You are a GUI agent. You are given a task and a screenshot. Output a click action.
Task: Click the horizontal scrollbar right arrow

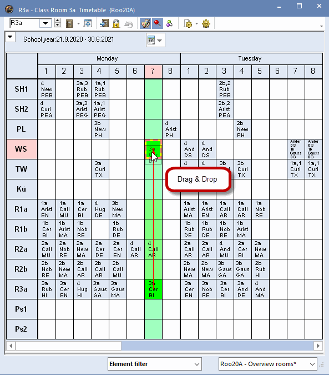tap(318, 346)
